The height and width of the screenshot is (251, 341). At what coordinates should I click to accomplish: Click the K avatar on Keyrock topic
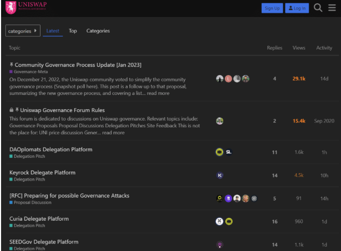pyautogui.click(x=220, y=175)
